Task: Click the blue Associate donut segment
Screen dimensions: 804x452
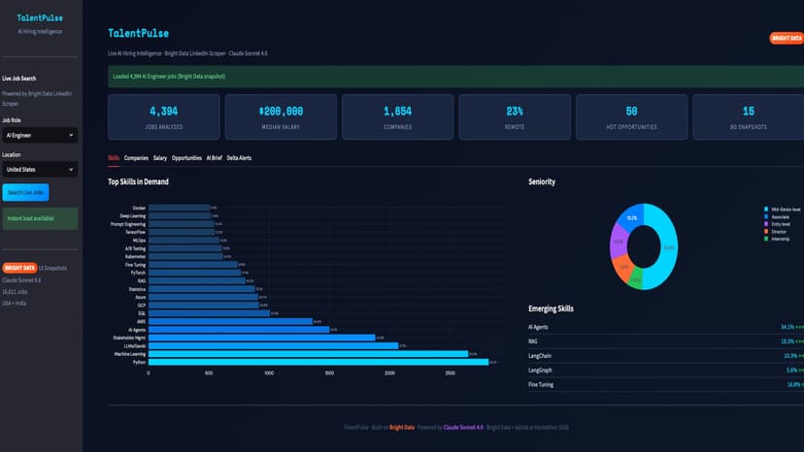Action: point(631,218)
